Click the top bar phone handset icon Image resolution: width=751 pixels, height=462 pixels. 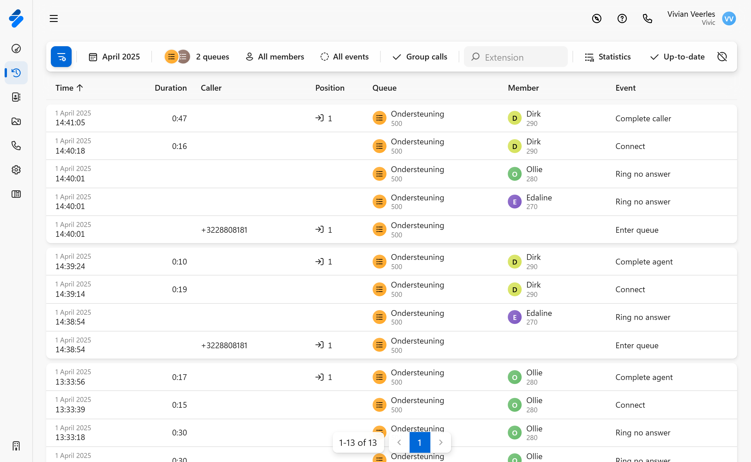tap(647, 19)
